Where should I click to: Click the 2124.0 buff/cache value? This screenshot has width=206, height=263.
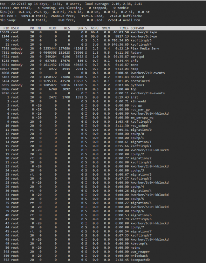pyautogui.click(x=126, y=16)
